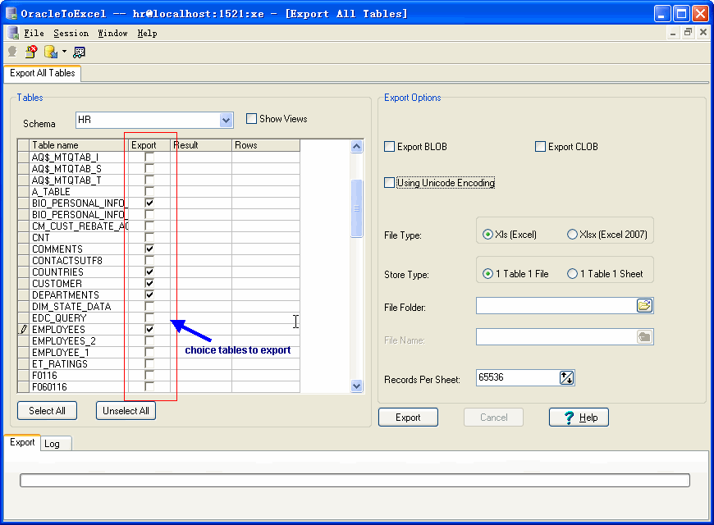The width and height of the screenshot is (714, 525).
Task: Select Xls (Excel) file type
Action: click(487, 235)
